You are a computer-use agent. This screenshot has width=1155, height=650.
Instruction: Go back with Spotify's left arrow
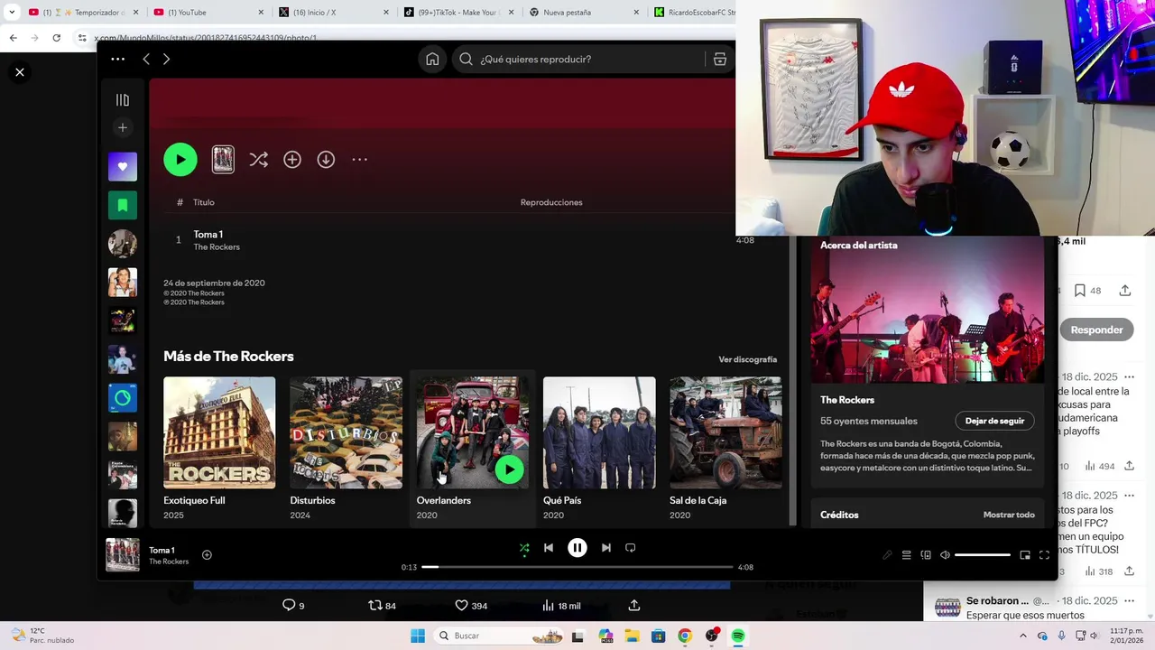coord(146,59)
